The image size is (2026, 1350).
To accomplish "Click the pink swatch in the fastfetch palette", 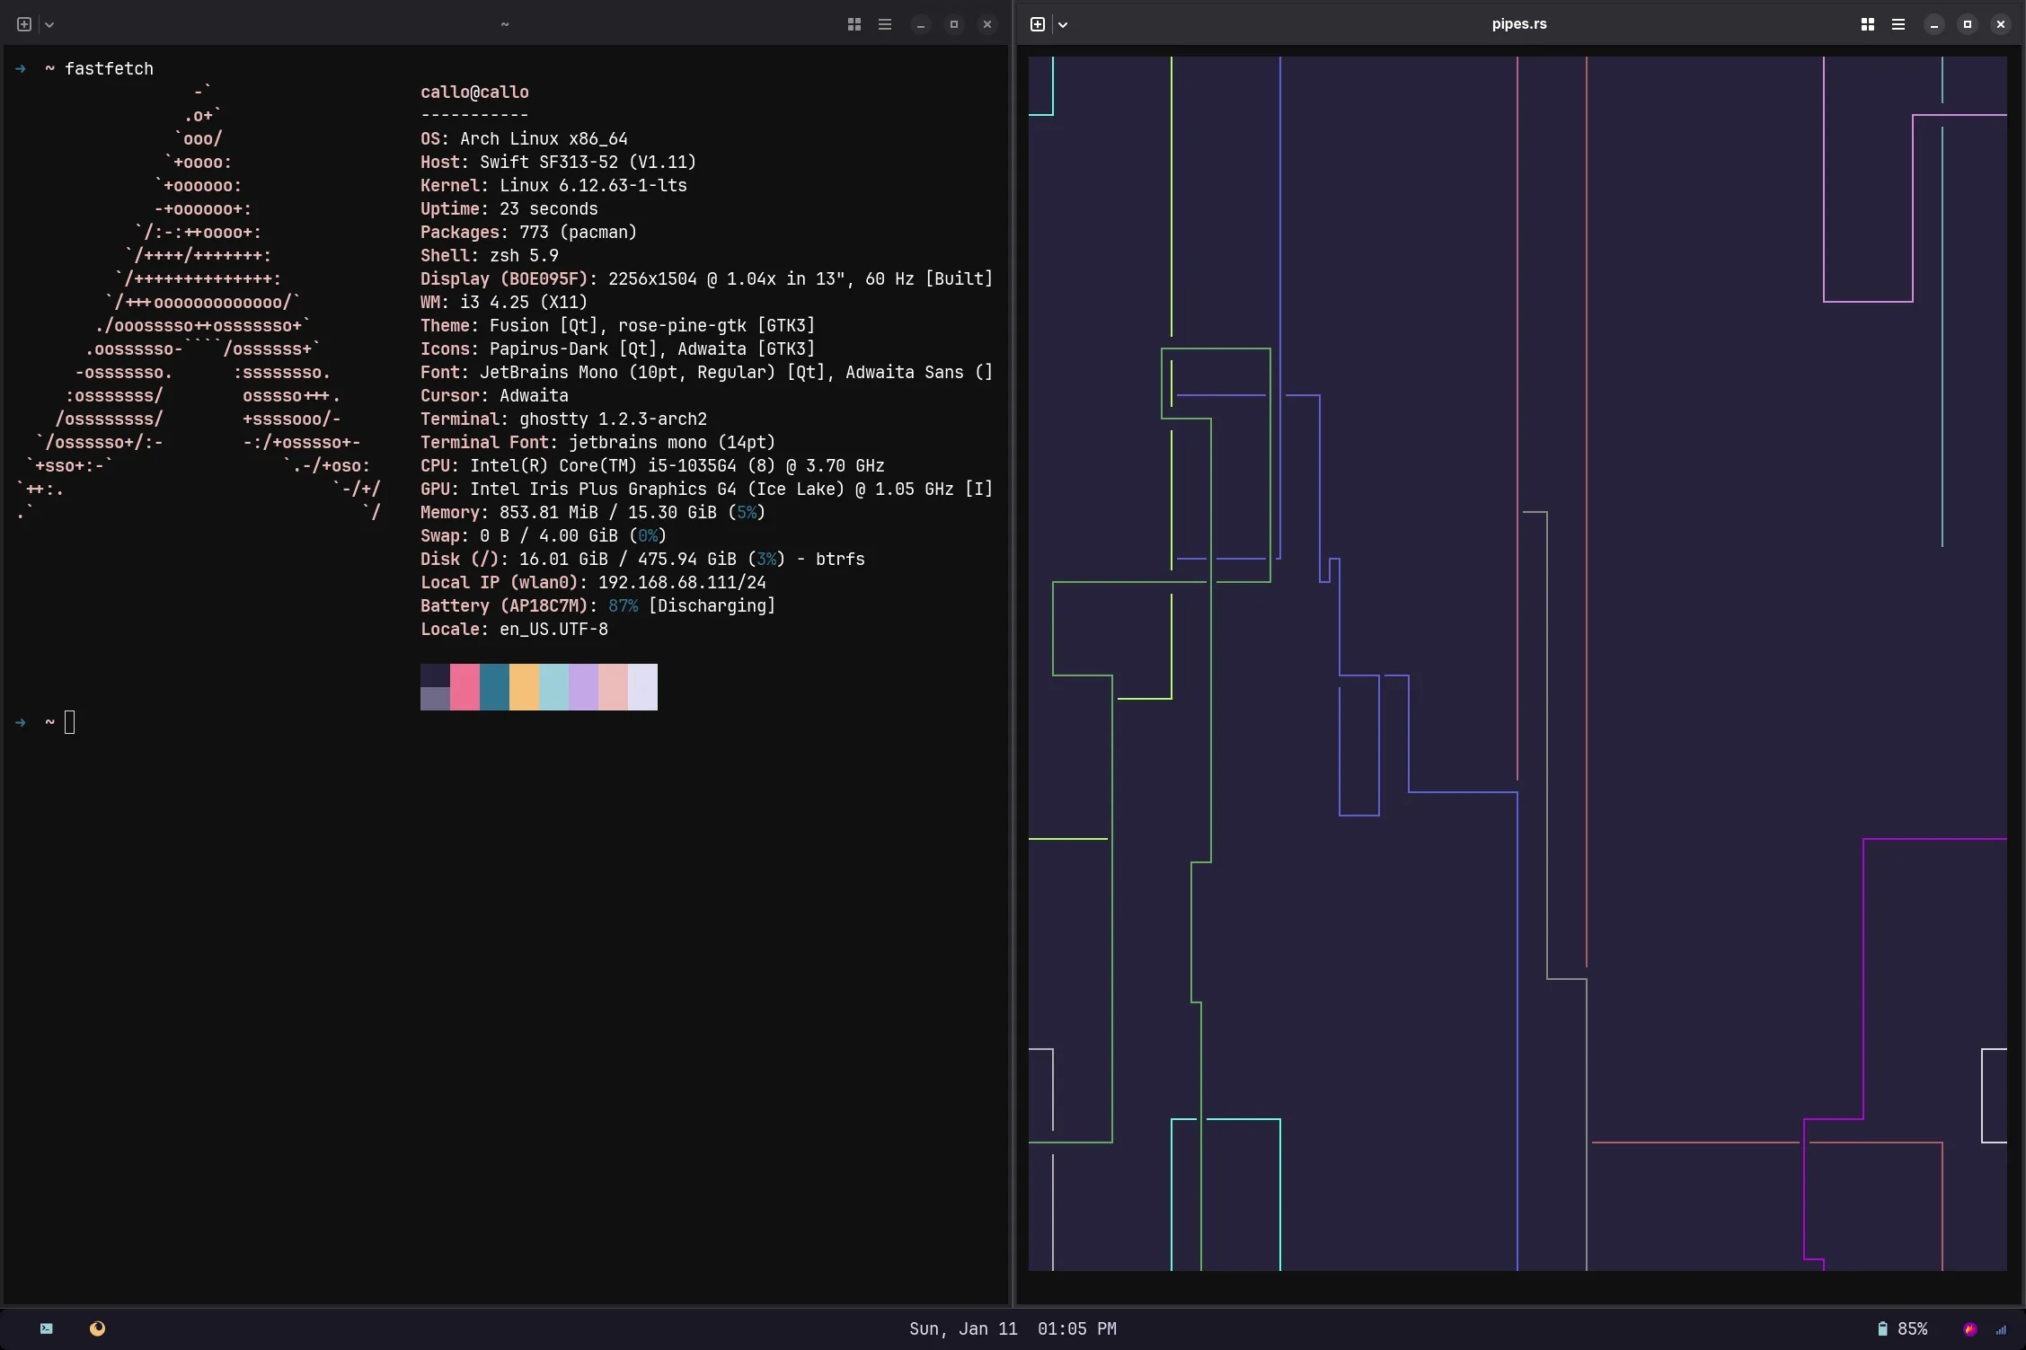I will coord(464,687).
